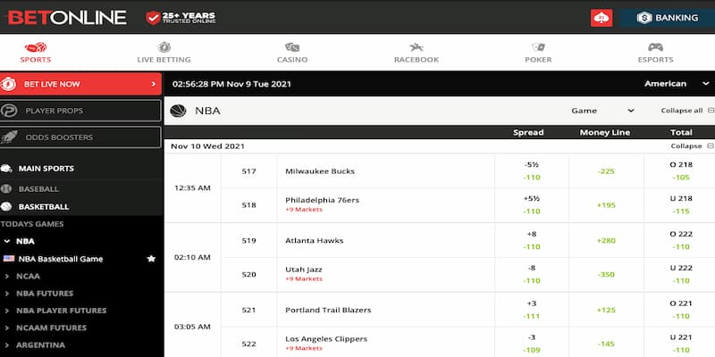The height and width of the screenshot is (357, 715).
Task: Open the Banking button
Action: click(x=668, y=18)
